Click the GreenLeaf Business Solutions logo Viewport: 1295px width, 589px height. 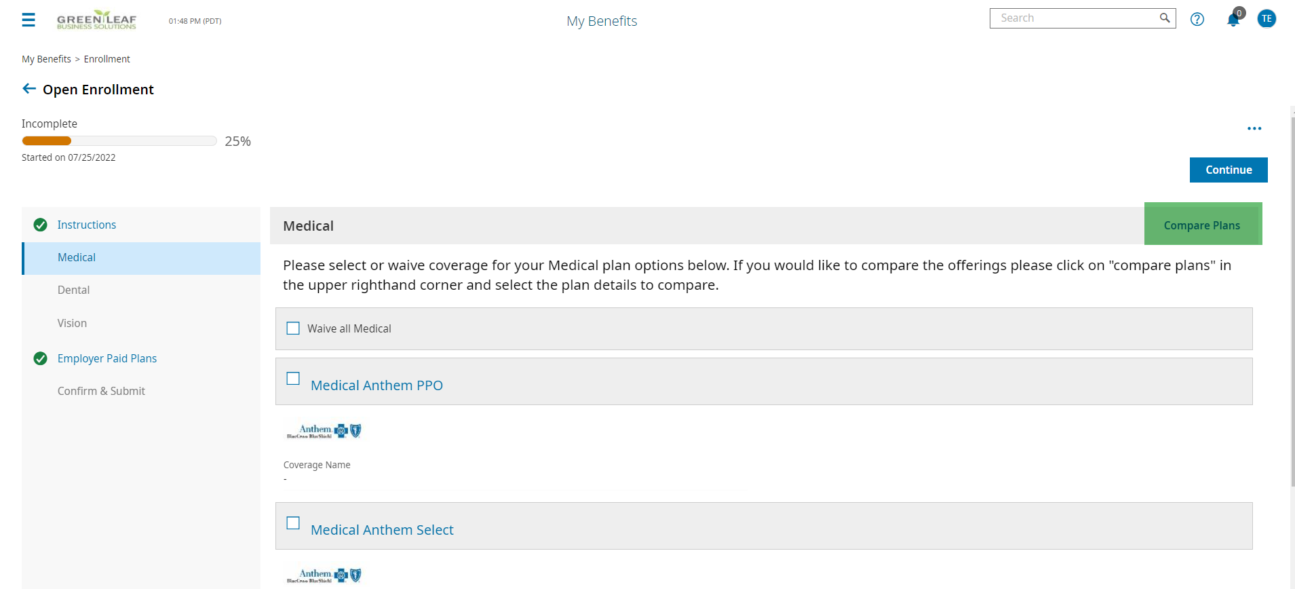point(96,20)
